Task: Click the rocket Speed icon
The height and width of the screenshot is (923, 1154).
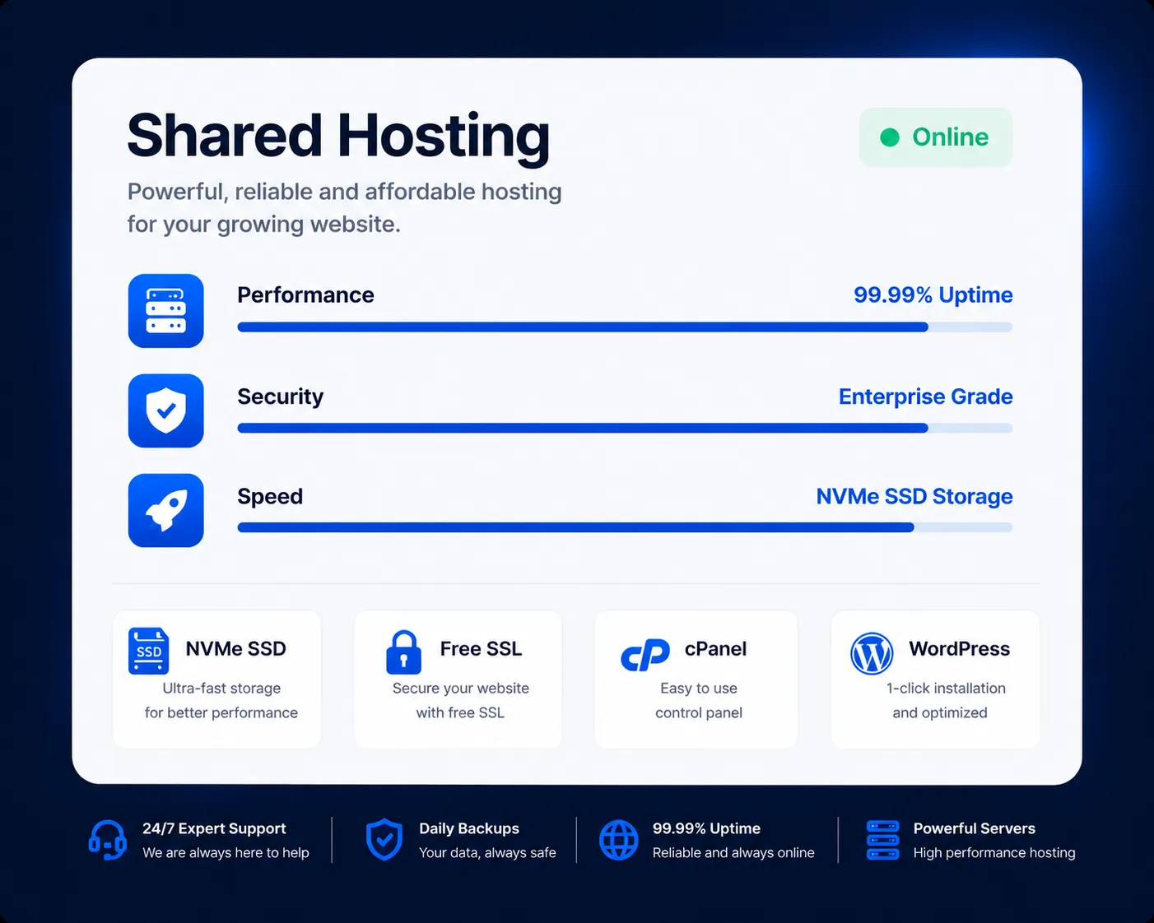Action: pos(166,510)
